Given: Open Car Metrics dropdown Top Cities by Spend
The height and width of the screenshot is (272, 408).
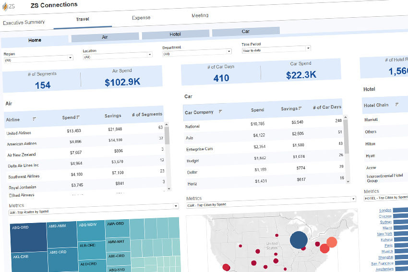Looking at the screenshot, I should [x=271, y=202].
